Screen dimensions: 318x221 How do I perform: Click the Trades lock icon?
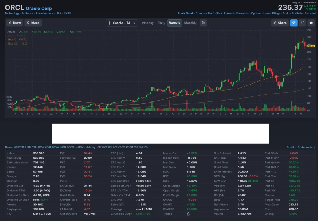188,214
